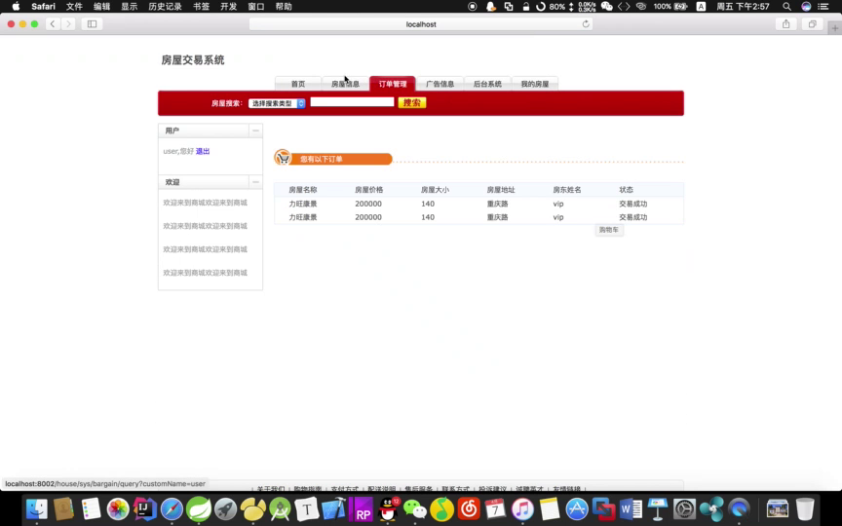Open Finder from the dock
This screenshot has width=842, height=526.
[37, 508]
